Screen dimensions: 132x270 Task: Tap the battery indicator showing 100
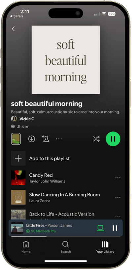(112, 14)
